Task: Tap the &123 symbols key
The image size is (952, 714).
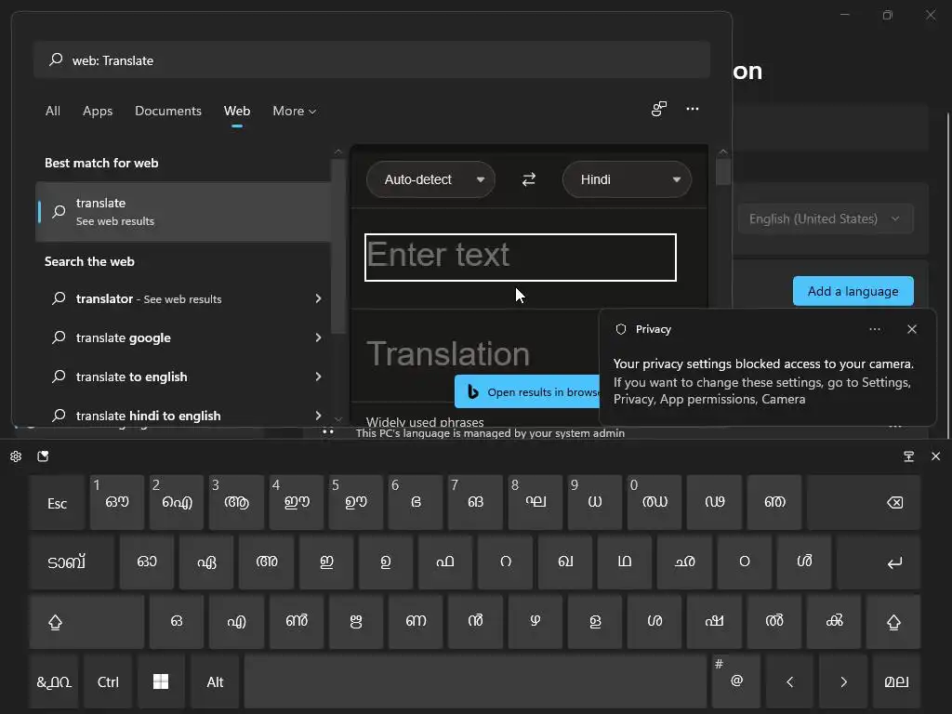Action: point(54,681)
